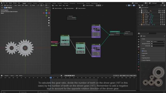This screenshot has height=93, width=166.
Task: Switch perspective/orthographic with the grid gizmo
Action: 49,25
